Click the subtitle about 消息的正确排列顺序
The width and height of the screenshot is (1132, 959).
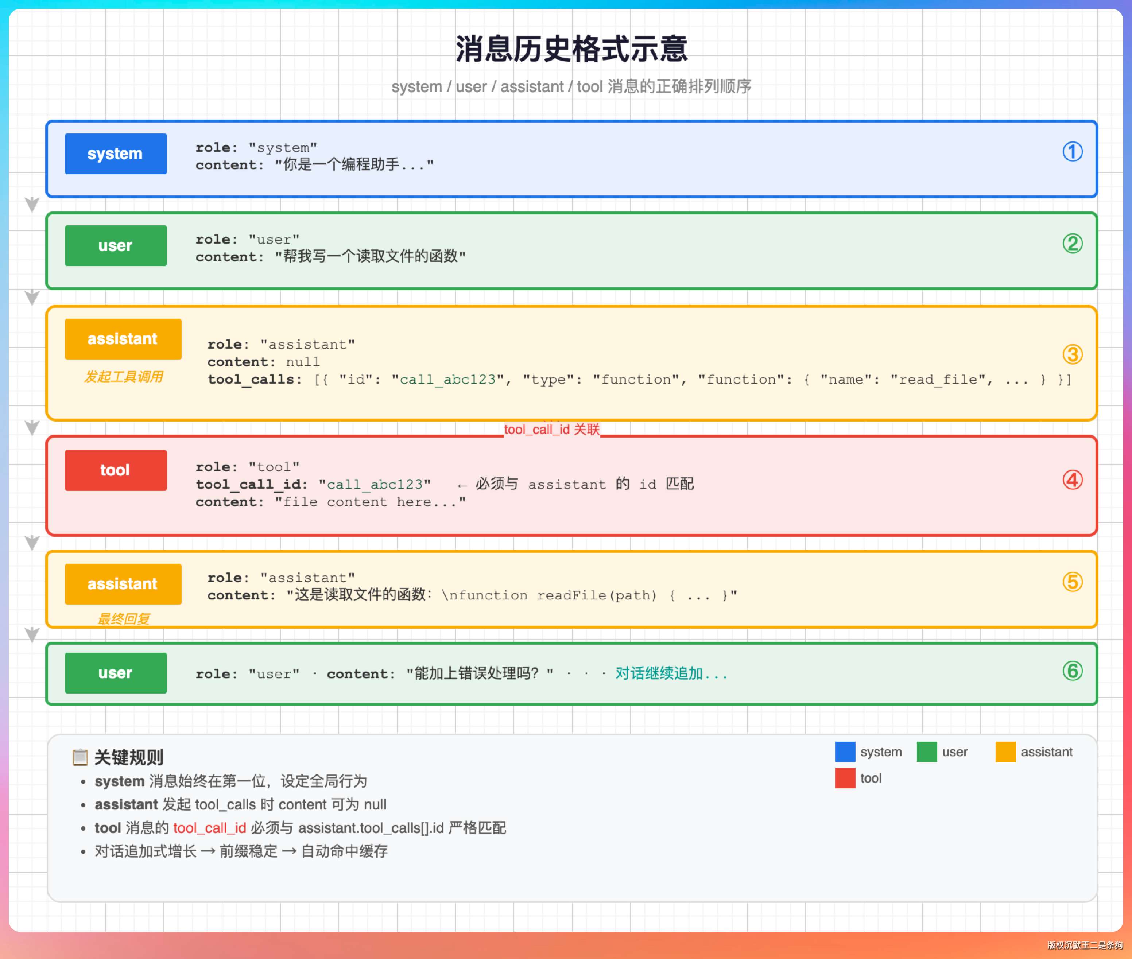tap(571, 86)
